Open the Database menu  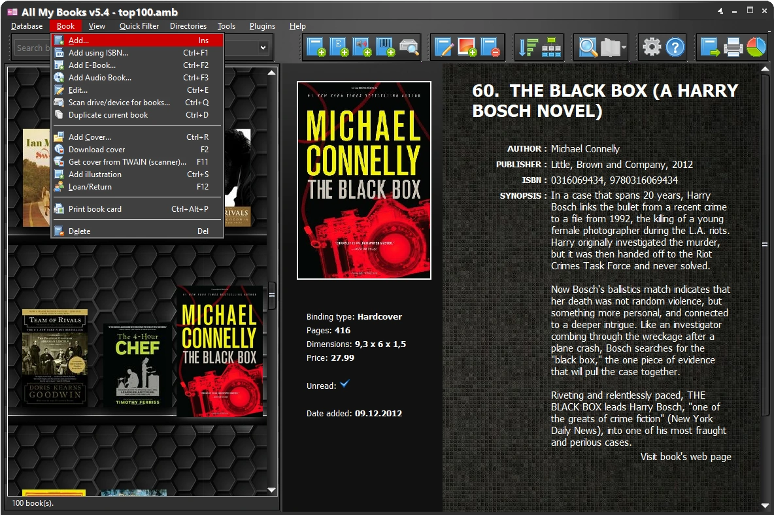coord(27,26)
